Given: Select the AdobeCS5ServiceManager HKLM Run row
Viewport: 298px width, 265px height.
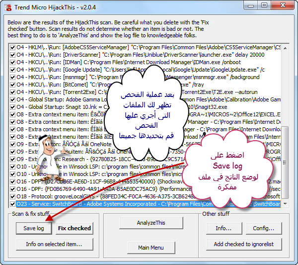Looking at the screenshot, I should point(149,47).
